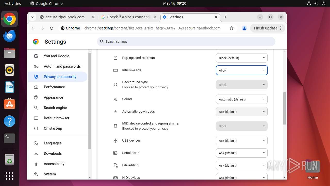
Task: Open LibreOffice Writer from the dock
Action: coord(10,87)
